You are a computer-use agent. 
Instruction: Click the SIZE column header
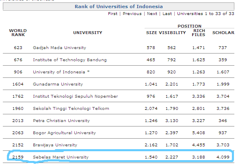151,33
